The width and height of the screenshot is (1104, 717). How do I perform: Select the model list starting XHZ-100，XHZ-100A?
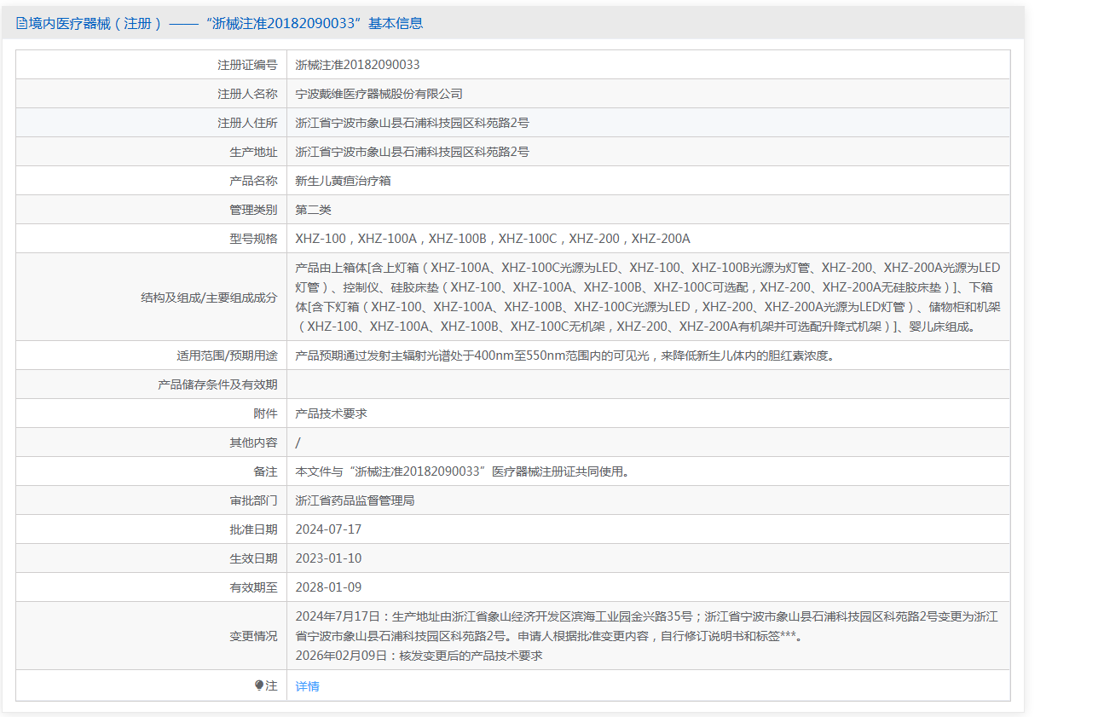click(x=493, y=239)
